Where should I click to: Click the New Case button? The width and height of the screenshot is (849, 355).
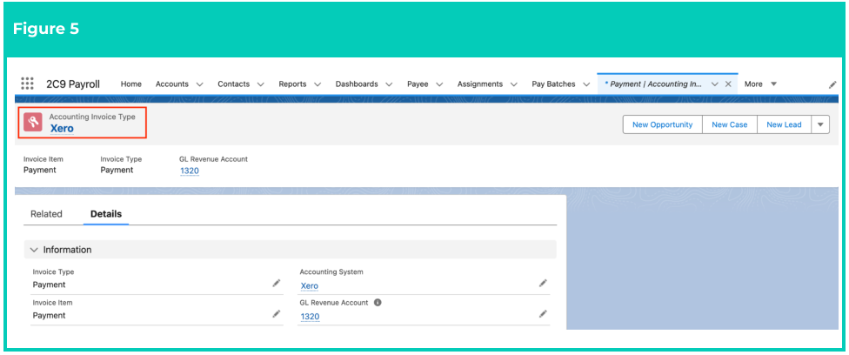pos(729,124)
